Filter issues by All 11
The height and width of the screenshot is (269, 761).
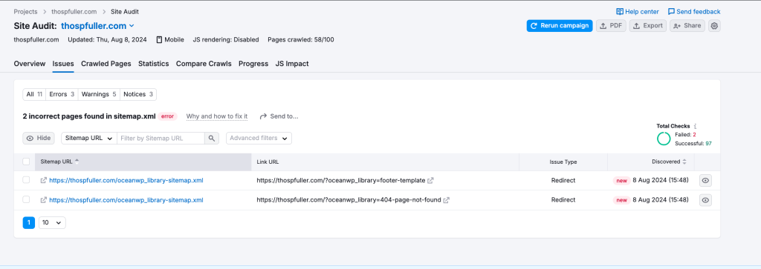tap(34, 94)
